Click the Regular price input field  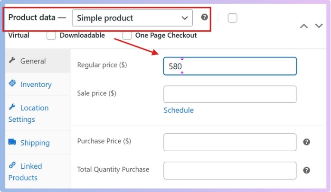tap(230, 66)
